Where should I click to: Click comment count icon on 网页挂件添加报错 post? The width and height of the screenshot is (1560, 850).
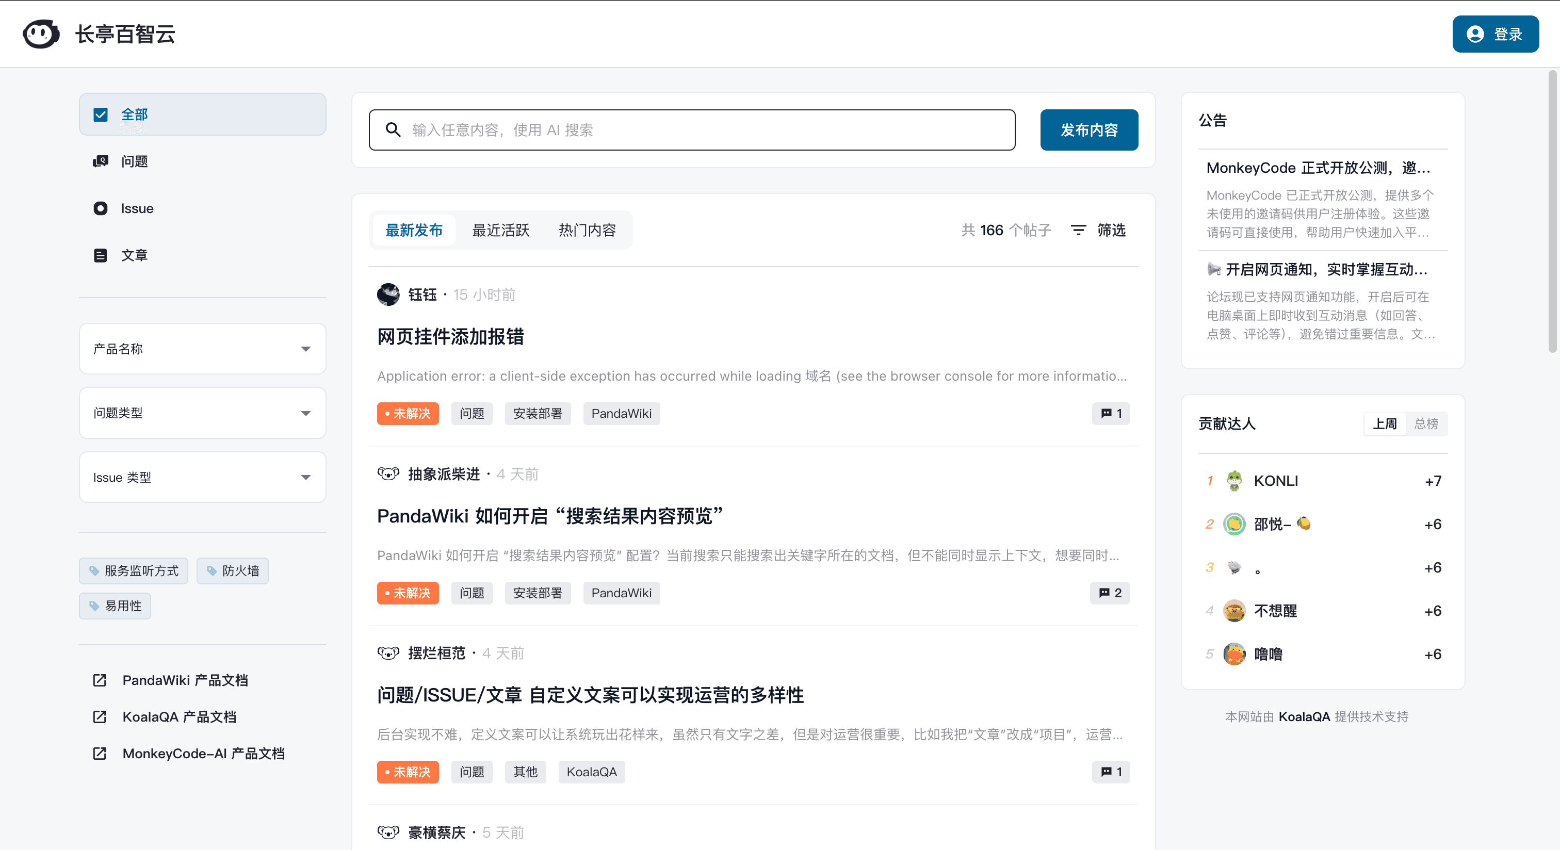click(1106, 414)
